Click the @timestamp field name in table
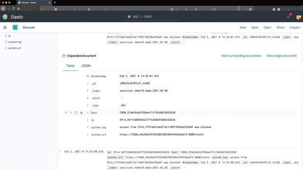The image size is (303, 170). 98,76
